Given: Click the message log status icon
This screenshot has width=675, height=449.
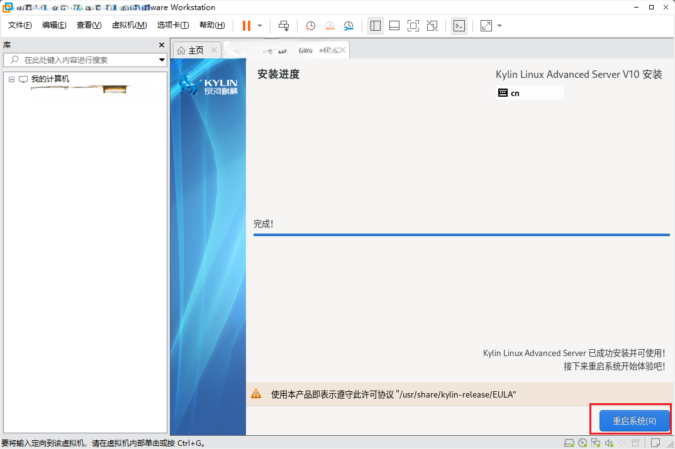Looking at the screenshot, I should click(655, 443).
